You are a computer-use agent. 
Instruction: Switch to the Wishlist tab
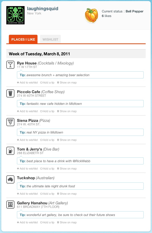(x=50, y=39)
